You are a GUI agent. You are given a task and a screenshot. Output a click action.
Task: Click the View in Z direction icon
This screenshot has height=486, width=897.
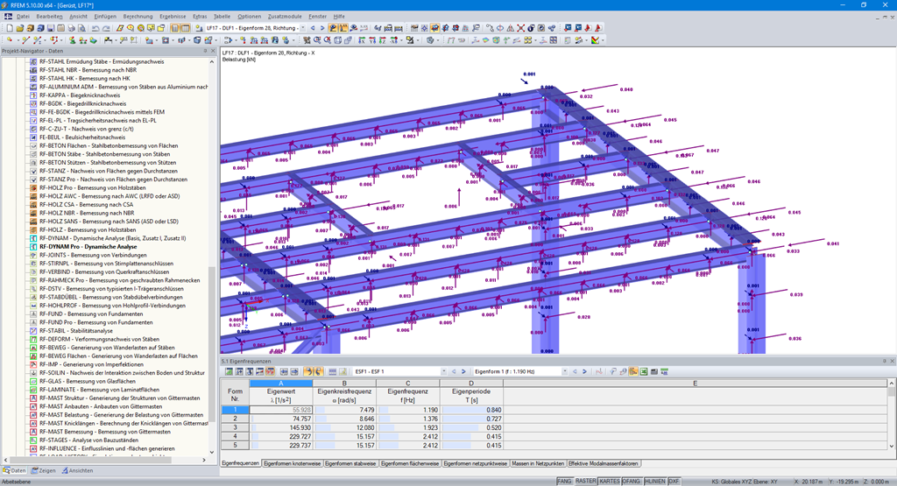(x=382, y=40)
